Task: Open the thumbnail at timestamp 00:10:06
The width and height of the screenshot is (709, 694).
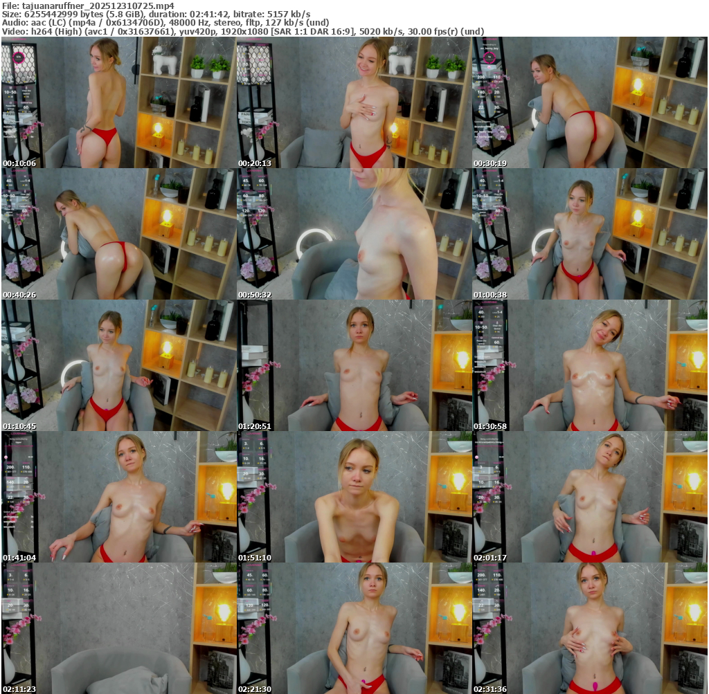Action: [x=118, y=102]
